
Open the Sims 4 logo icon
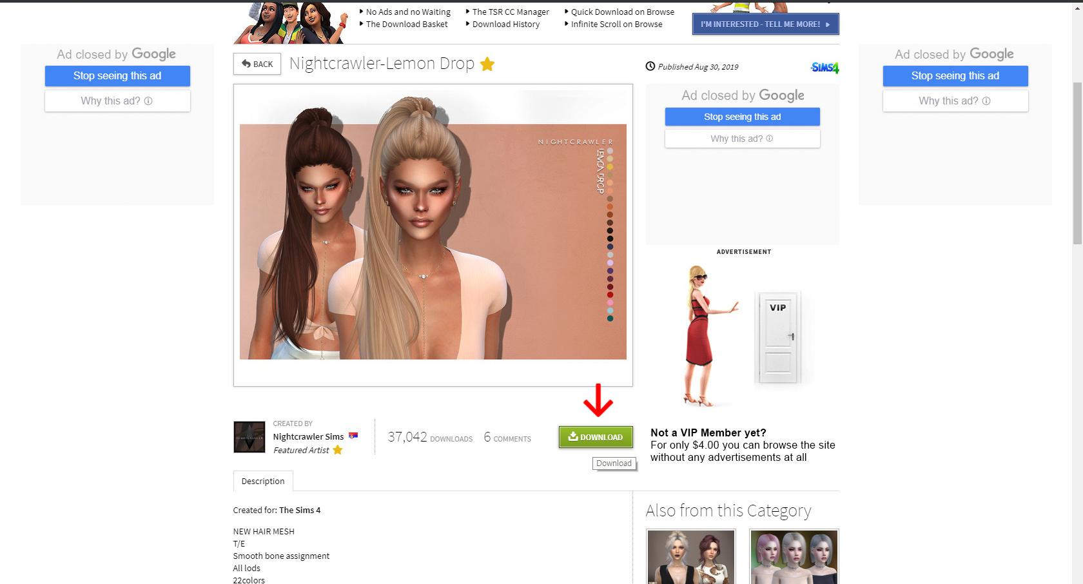pos(824,67)
